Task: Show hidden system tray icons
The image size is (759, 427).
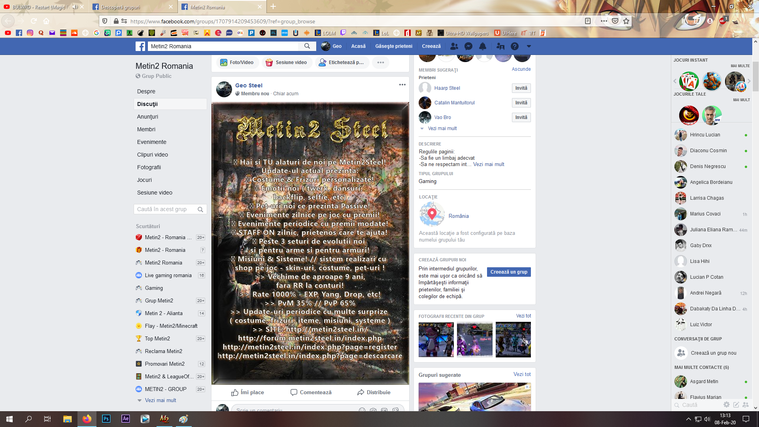Action: (x=689, y=419)
